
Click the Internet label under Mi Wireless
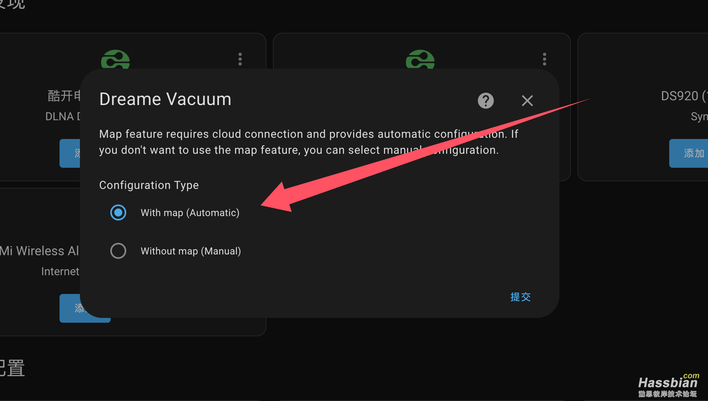60,272
